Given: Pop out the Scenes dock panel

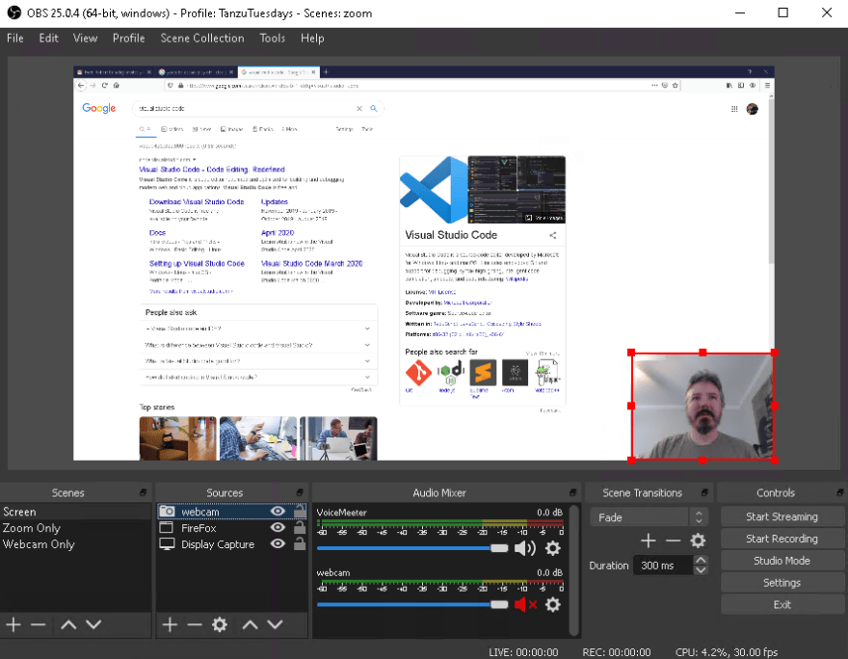Looking at the screenshot, I should 143,492.
